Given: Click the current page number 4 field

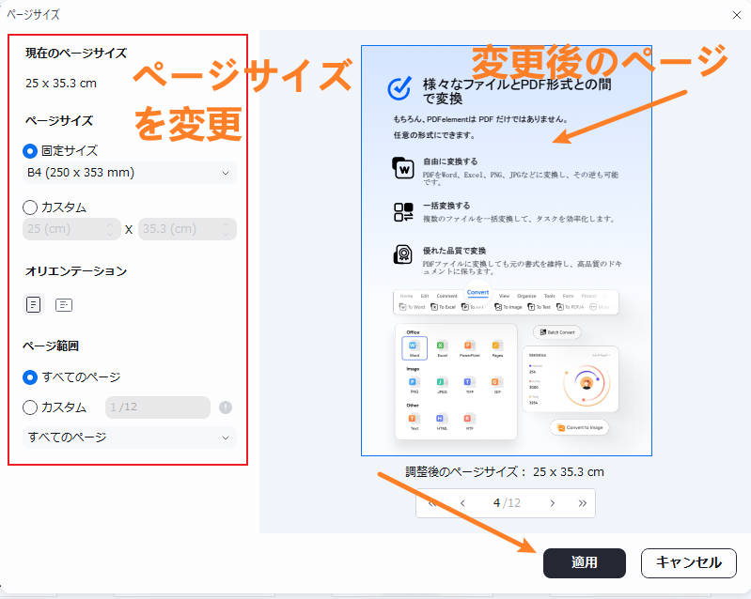Looking at the screenshot, I should 496,503.
